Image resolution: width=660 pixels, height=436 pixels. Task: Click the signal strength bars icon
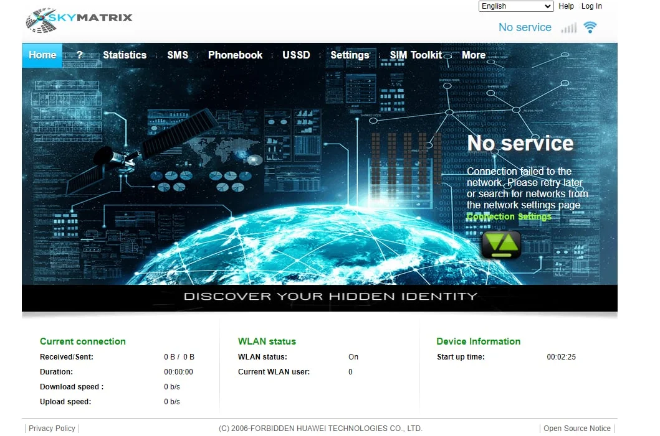tap(568, 28)
